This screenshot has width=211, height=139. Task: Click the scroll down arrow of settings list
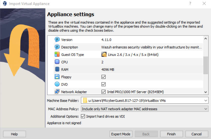205,92
